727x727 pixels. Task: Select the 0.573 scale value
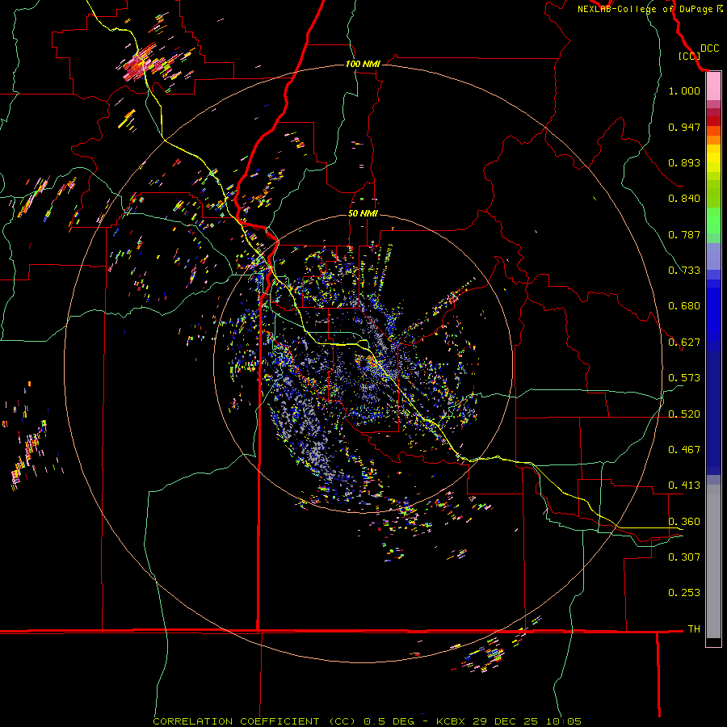tap(684, 378)
